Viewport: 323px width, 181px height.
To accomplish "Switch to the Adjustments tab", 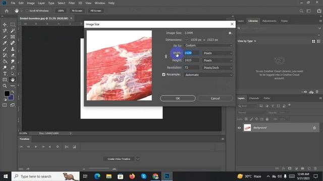I will pyautogui.click(x=269, y=21).
